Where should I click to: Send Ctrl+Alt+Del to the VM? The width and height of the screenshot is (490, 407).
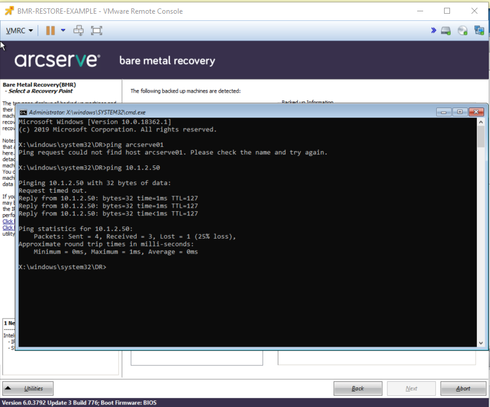pos(78,30)
